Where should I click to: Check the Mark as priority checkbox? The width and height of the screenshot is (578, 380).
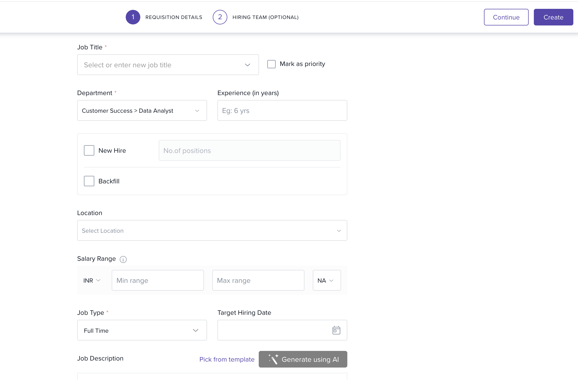[x=271, y=64]
